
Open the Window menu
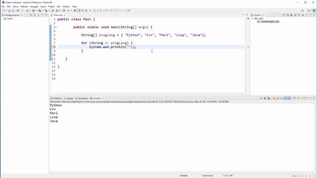(x=66, y=6)
